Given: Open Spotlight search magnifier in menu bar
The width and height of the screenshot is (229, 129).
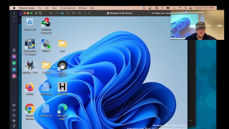Looking at the screenshot, I should click(186, 8).
